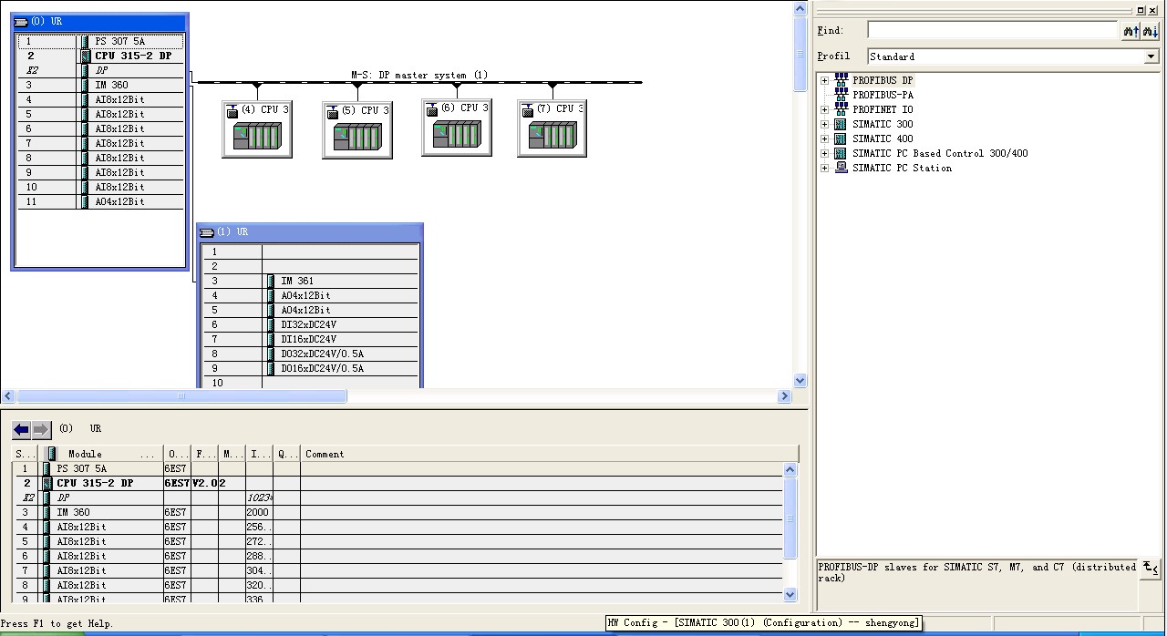Click the search-upward binoculars button

[1131, 31]
